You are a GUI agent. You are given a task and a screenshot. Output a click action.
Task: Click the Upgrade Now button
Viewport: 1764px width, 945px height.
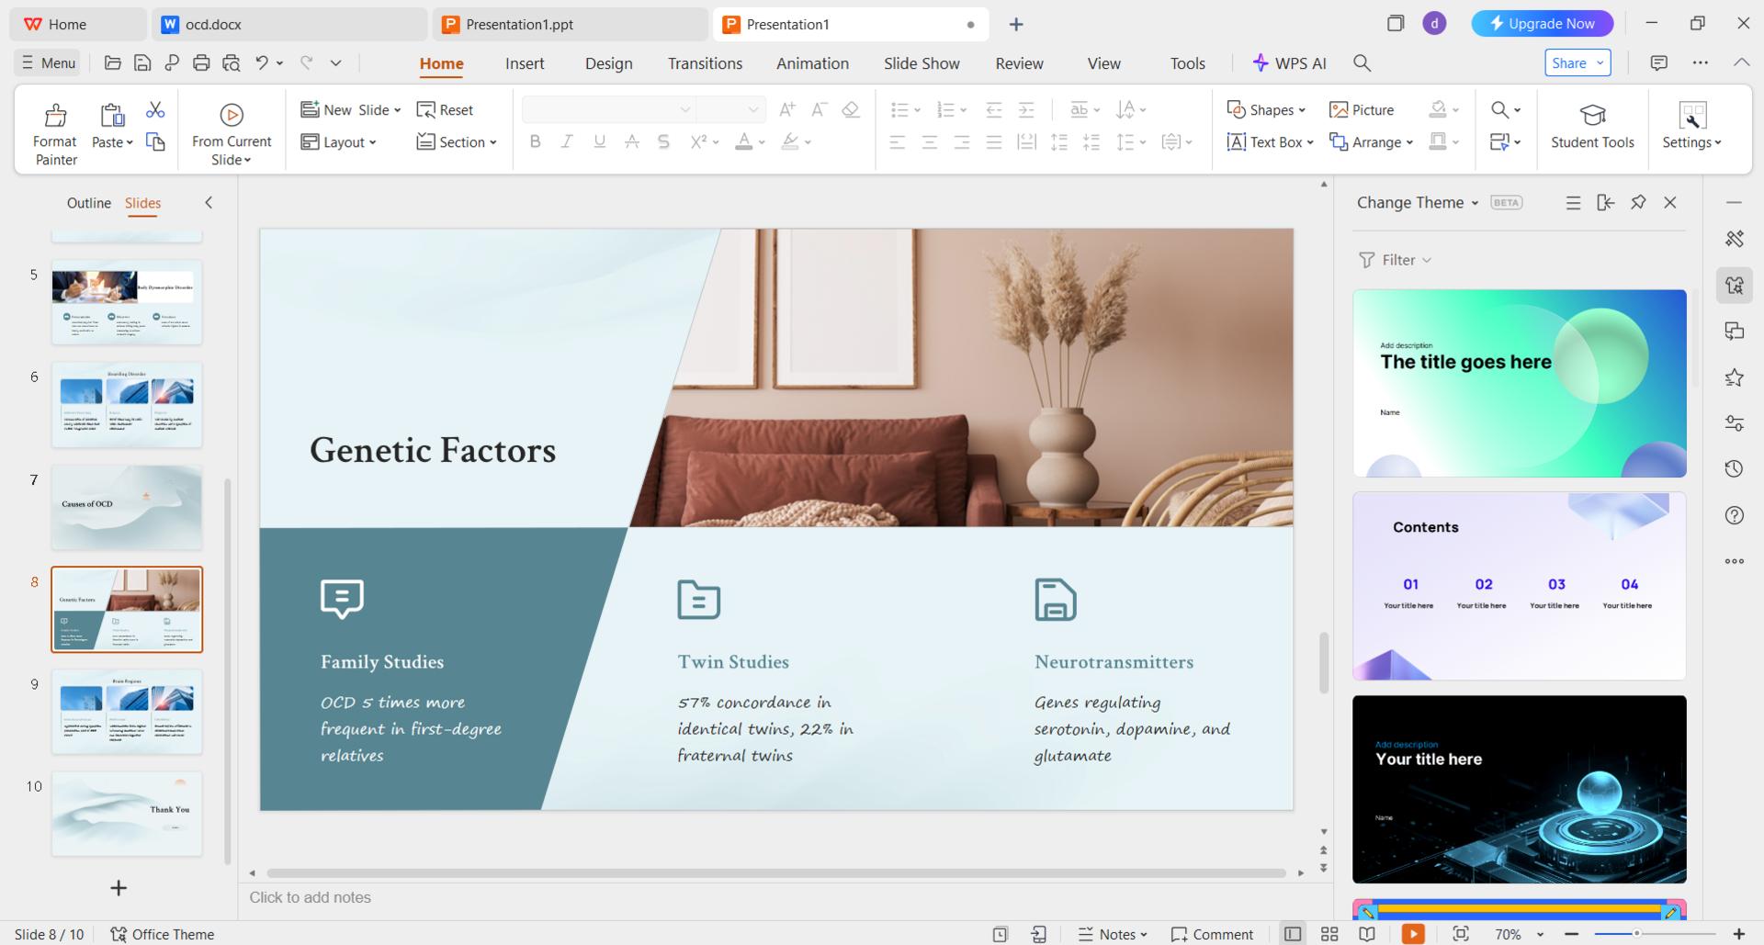1543,24
